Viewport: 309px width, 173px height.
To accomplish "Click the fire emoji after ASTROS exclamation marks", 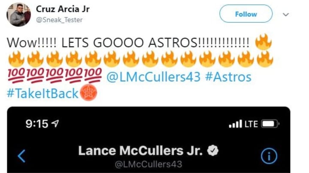I will (x=263, y=42).
